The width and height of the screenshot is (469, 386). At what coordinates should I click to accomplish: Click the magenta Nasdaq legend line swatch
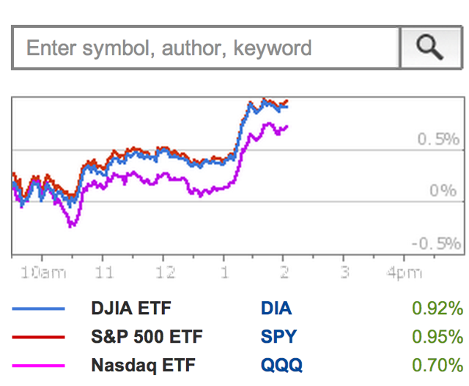pyautogui.click(x=38, y=365)
